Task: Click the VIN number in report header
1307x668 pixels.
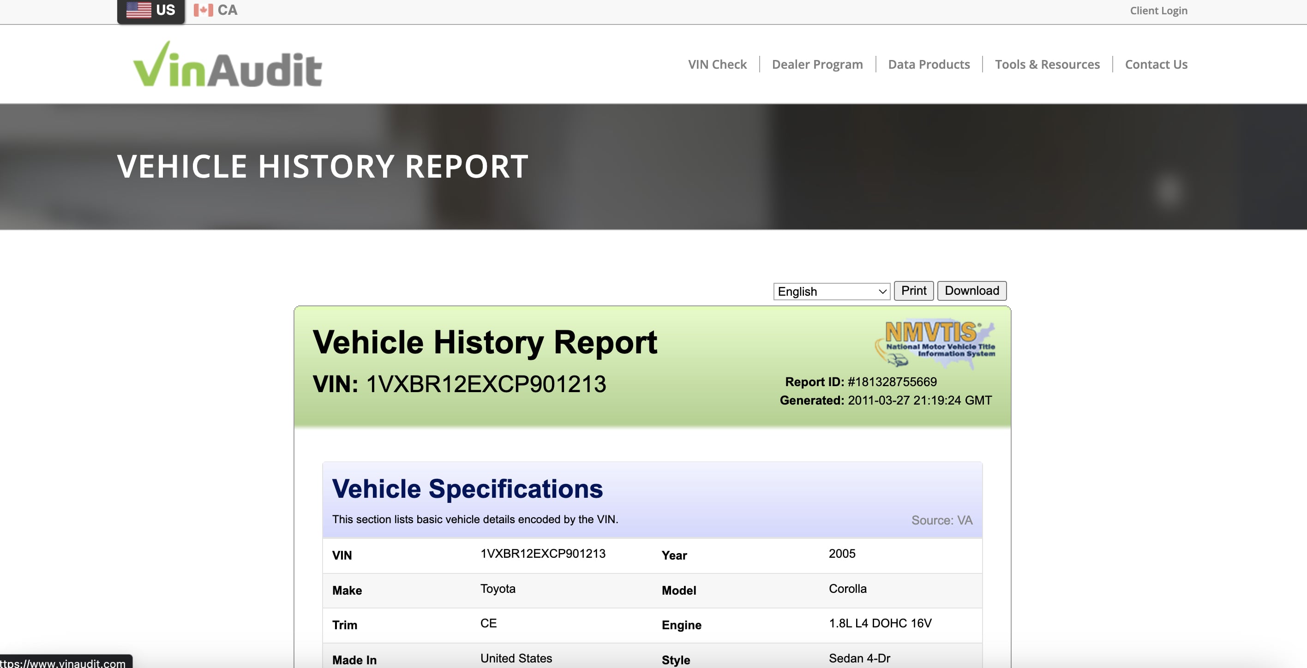Action: pyautogui.click(x=486, y=384)
